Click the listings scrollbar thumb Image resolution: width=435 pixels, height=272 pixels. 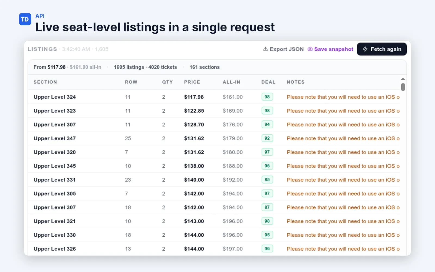(x=403, y=87)
